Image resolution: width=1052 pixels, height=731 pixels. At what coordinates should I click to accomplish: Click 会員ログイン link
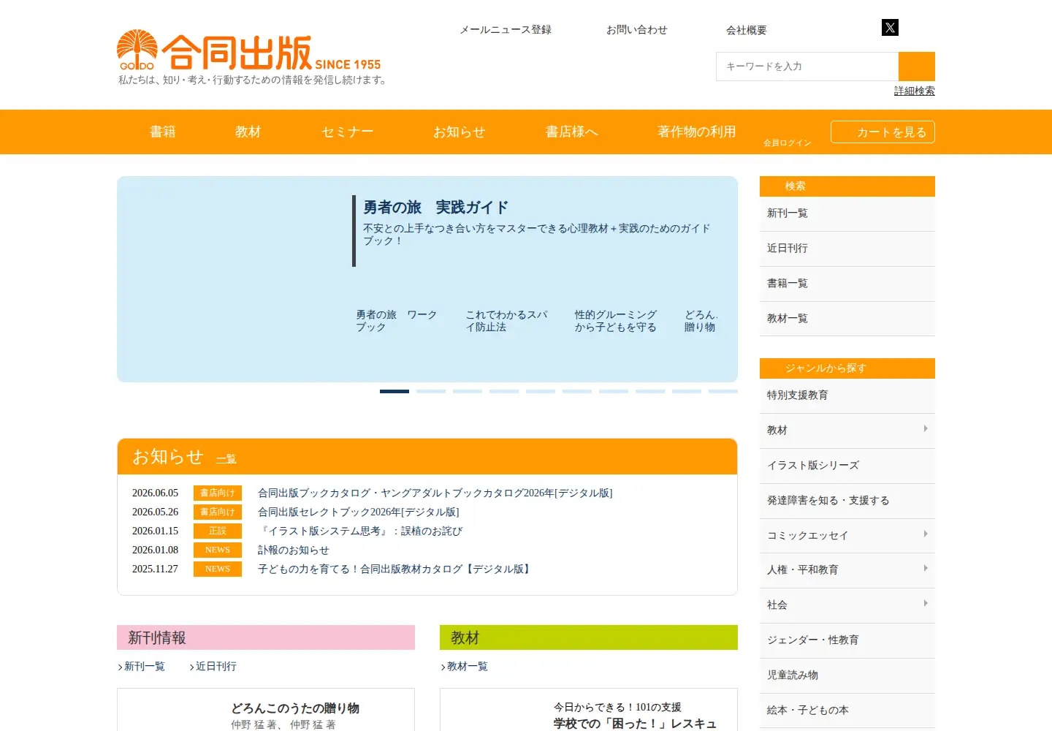788,143
